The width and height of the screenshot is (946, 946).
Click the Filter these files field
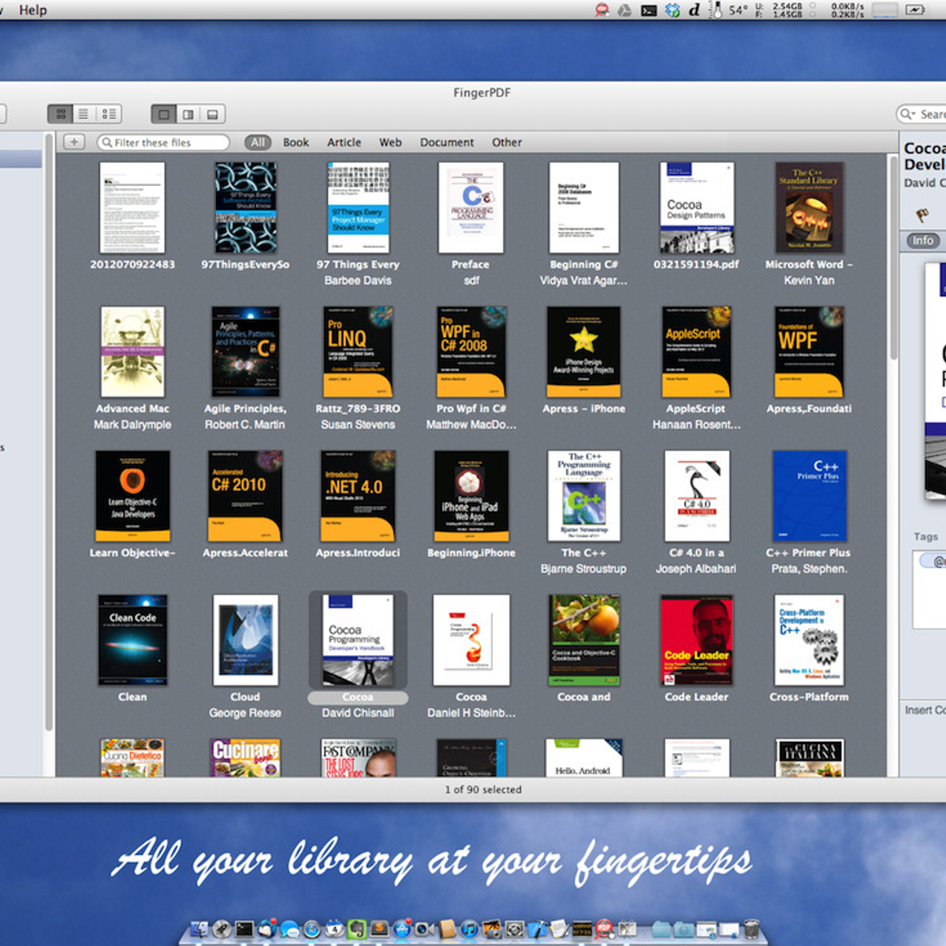click(163, 143)
